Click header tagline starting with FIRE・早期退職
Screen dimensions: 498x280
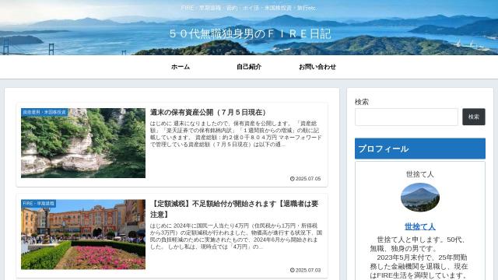coord(249,8)
